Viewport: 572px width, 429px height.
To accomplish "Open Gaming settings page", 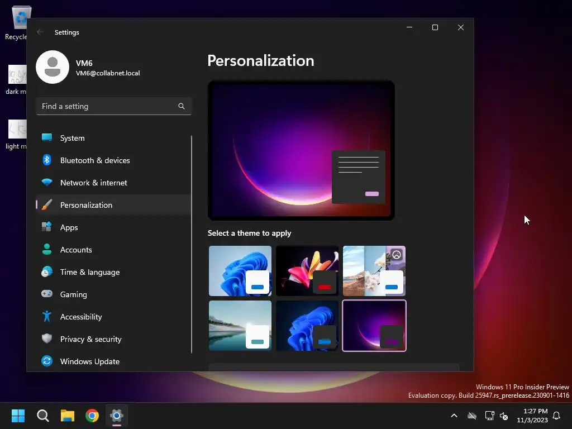I will click(113, 294).
